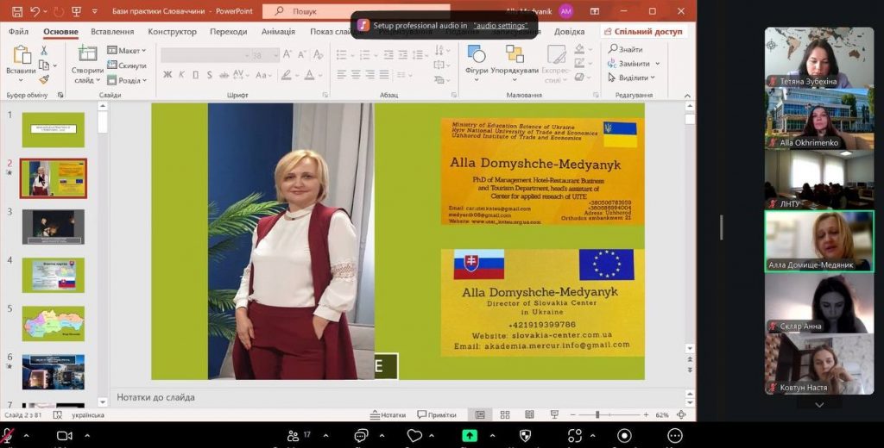This screenshot has width=884, height=448.
Task: Click the Paste (Вставити) clipboard icon
Action: (x=21, y=56)
